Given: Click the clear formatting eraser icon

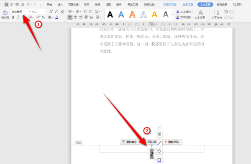Looking at the screenshot, I should [x=62, y=12].
